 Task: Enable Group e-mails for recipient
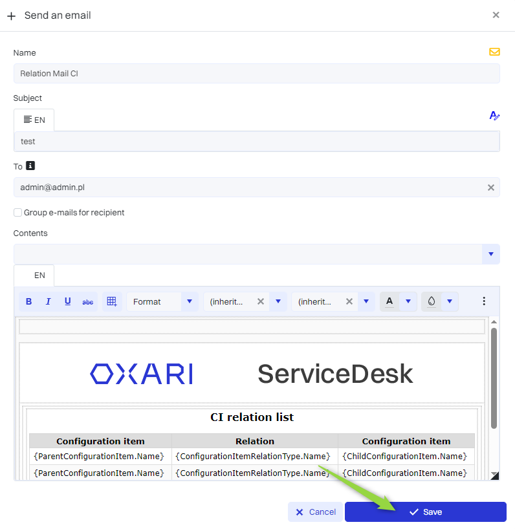tap(18, 213)
